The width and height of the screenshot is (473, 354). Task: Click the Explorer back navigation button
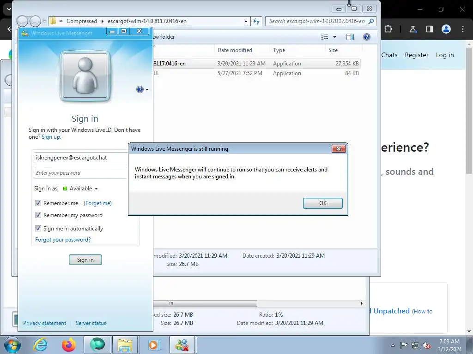coord(22,21)
